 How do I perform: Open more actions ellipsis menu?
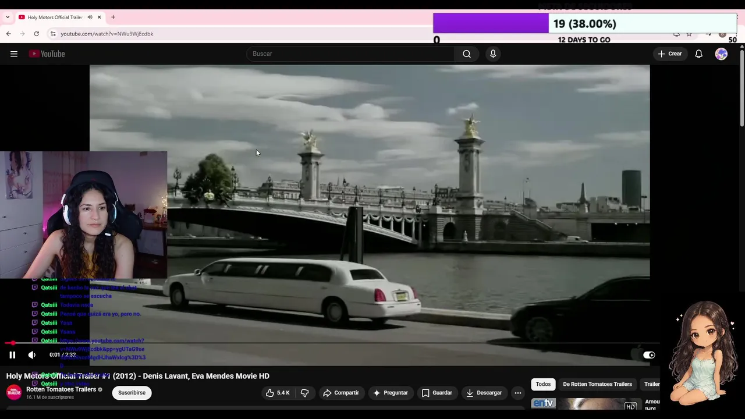pos(517,393)
